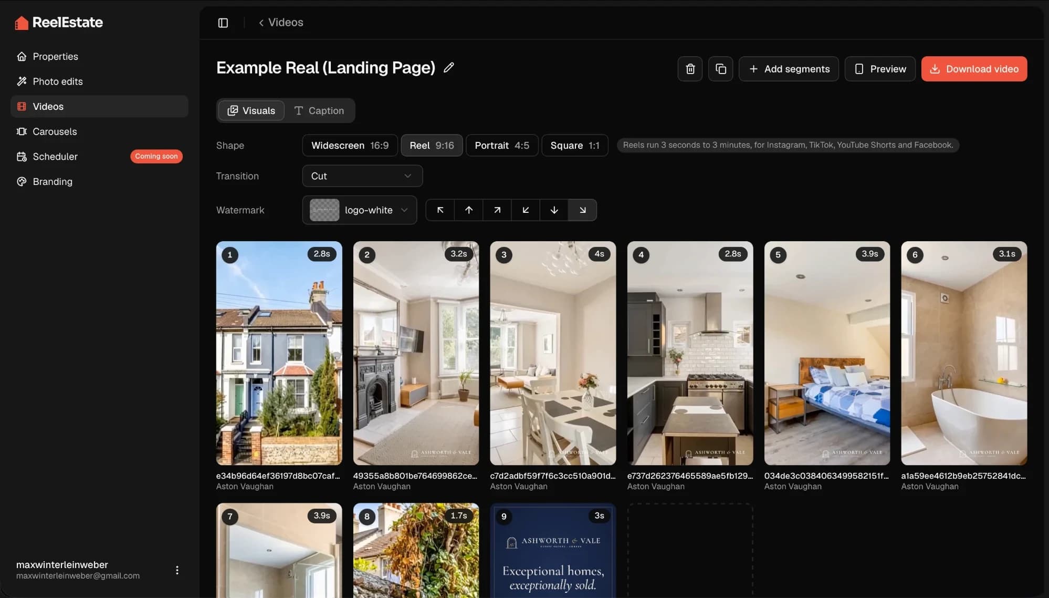This screenshot has height=598, width=1049.
Task: Toggle the sidebar panel icon
Action: click(x=223, y=23)
